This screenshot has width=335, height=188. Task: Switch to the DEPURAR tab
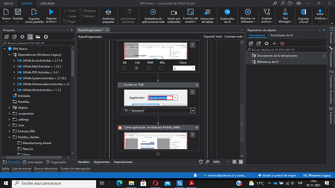pyautogui.click(x=48, y=3)
